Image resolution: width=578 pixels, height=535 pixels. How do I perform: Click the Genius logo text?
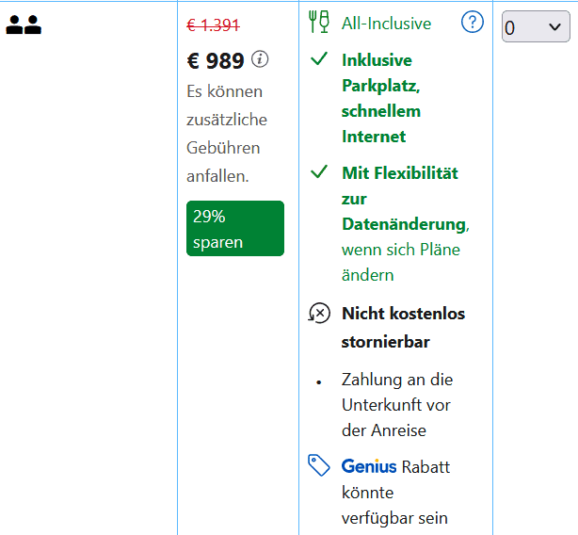[369, 466]
